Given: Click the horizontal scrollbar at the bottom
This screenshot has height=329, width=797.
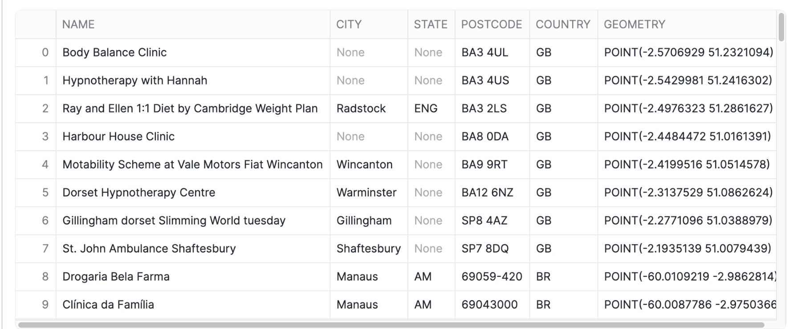Looking at the screenshot, I should click(x=391, y=325).
